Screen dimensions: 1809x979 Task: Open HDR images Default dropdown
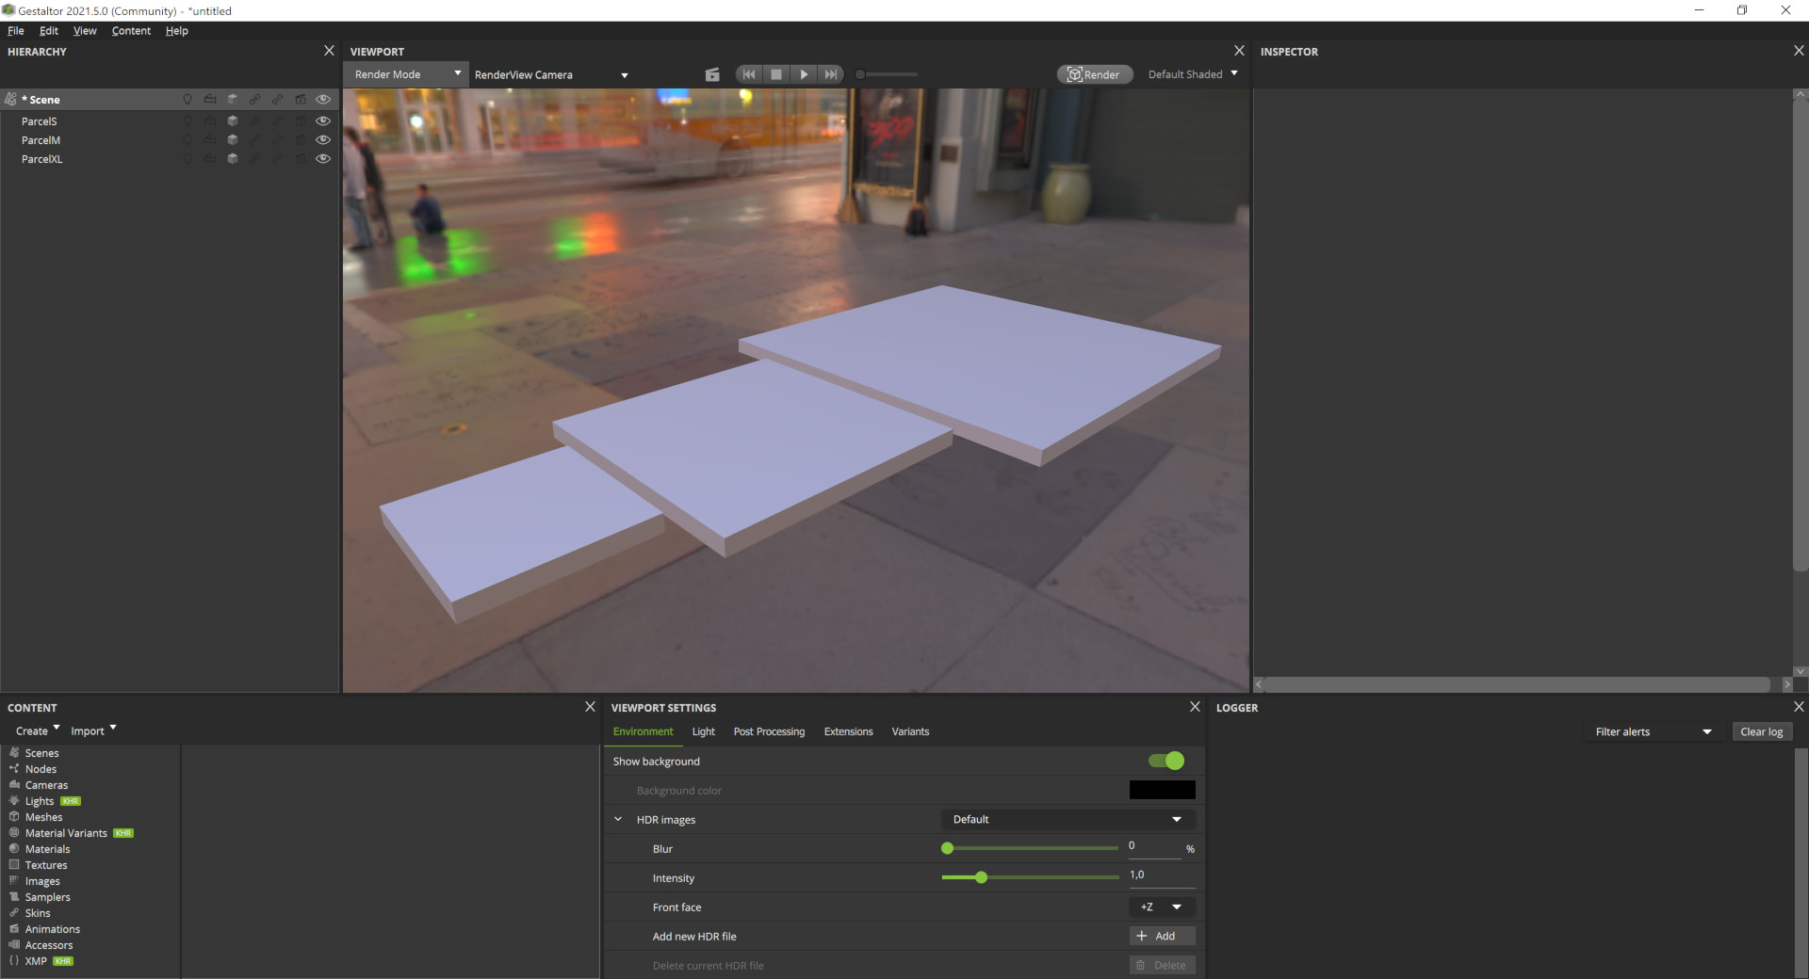click(1068, 819)
